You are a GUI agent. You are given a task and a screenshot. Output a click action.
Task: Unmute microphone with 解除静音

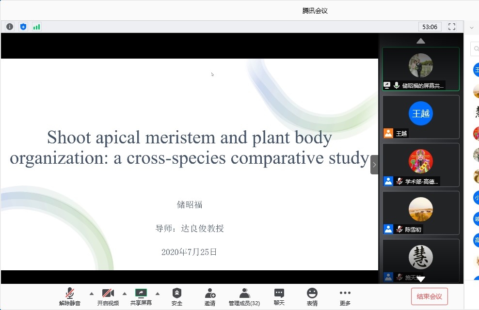(x=70, y=296)
